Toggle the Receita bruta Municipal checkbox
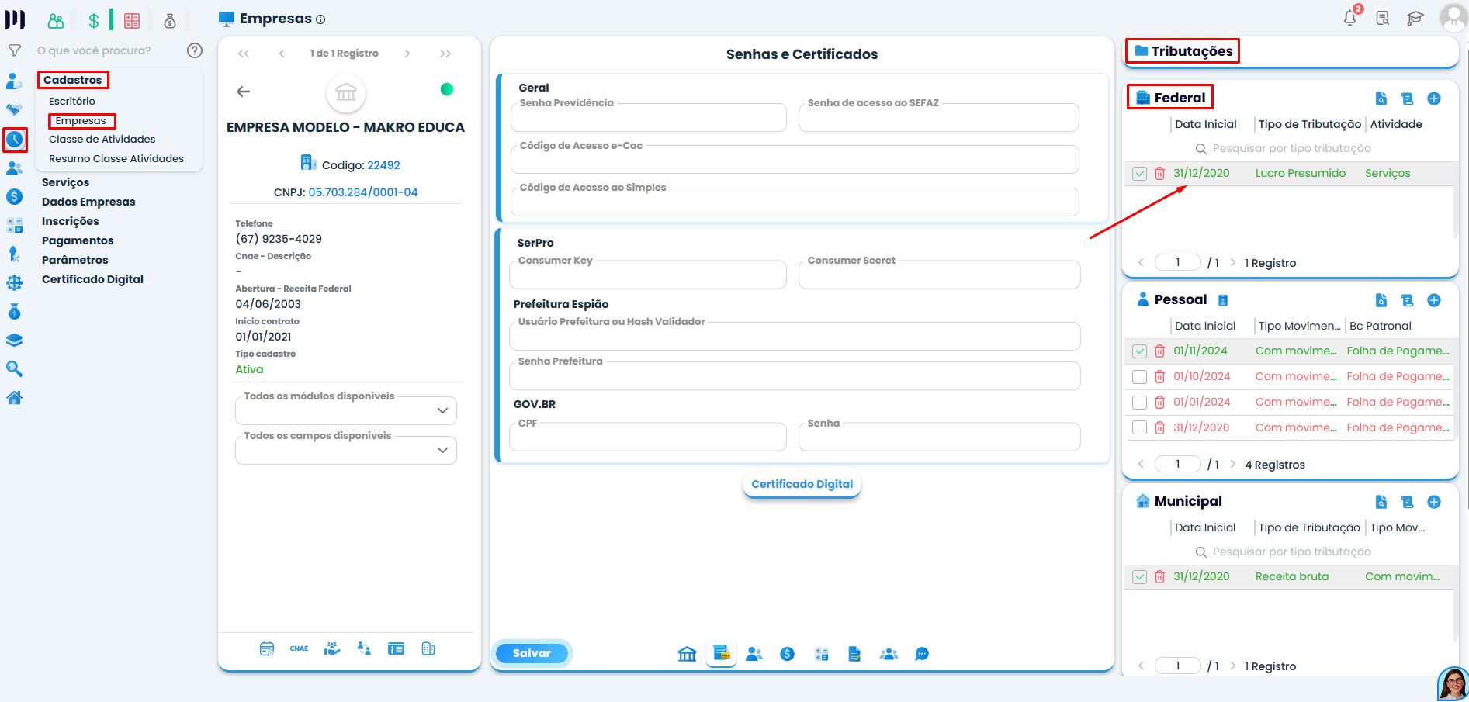 (1139, 577)
